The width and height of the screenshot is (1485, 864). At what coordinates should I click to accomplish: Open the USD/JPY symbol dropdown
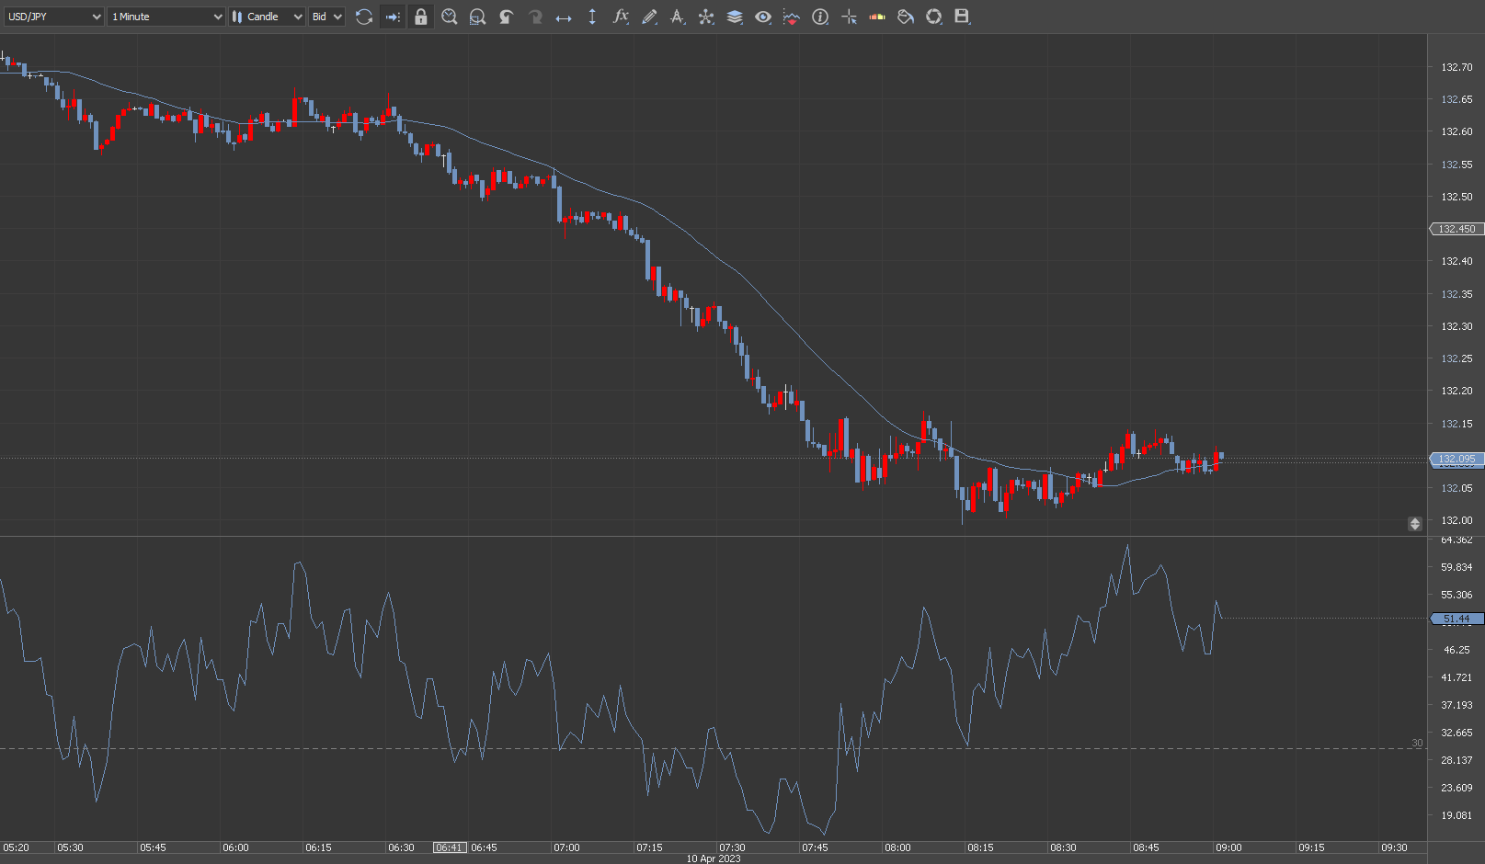pos(53,17)
